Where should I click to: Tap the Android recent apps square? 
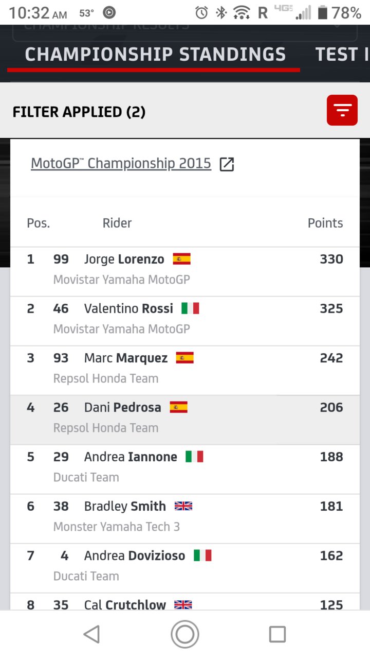coord(277,634)
